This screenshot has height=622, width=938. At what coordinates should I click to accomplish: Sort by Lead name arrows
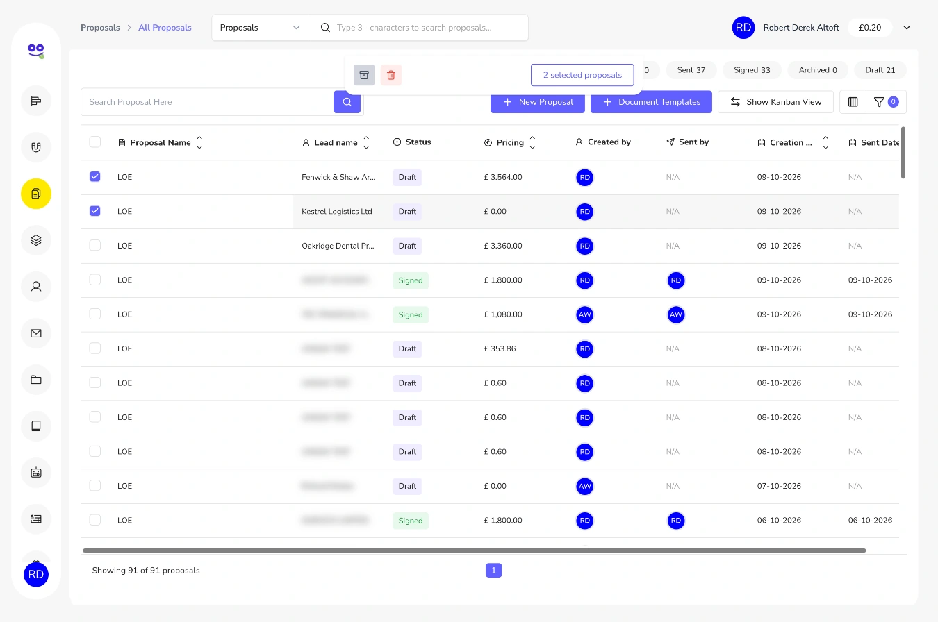tap(366, 142)
